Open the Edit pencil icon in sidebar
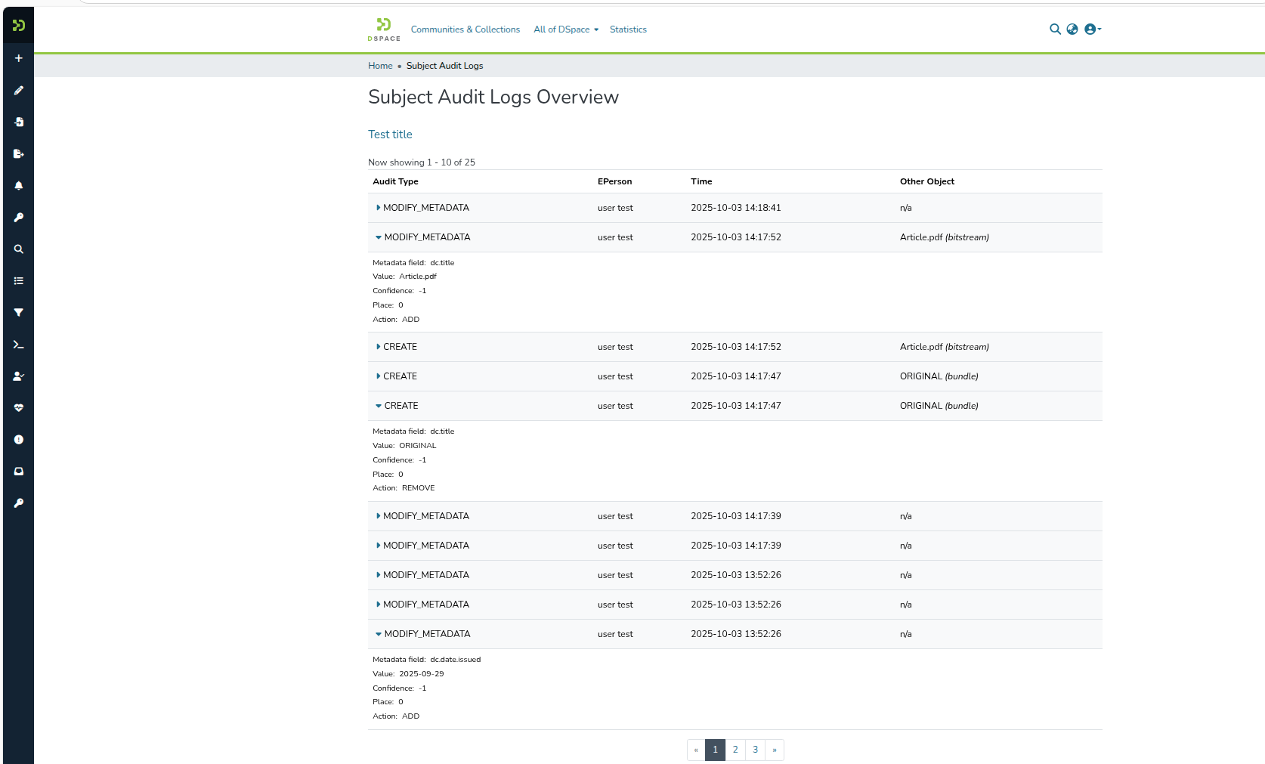This screenshot has width=1265, height=764. 19,91
